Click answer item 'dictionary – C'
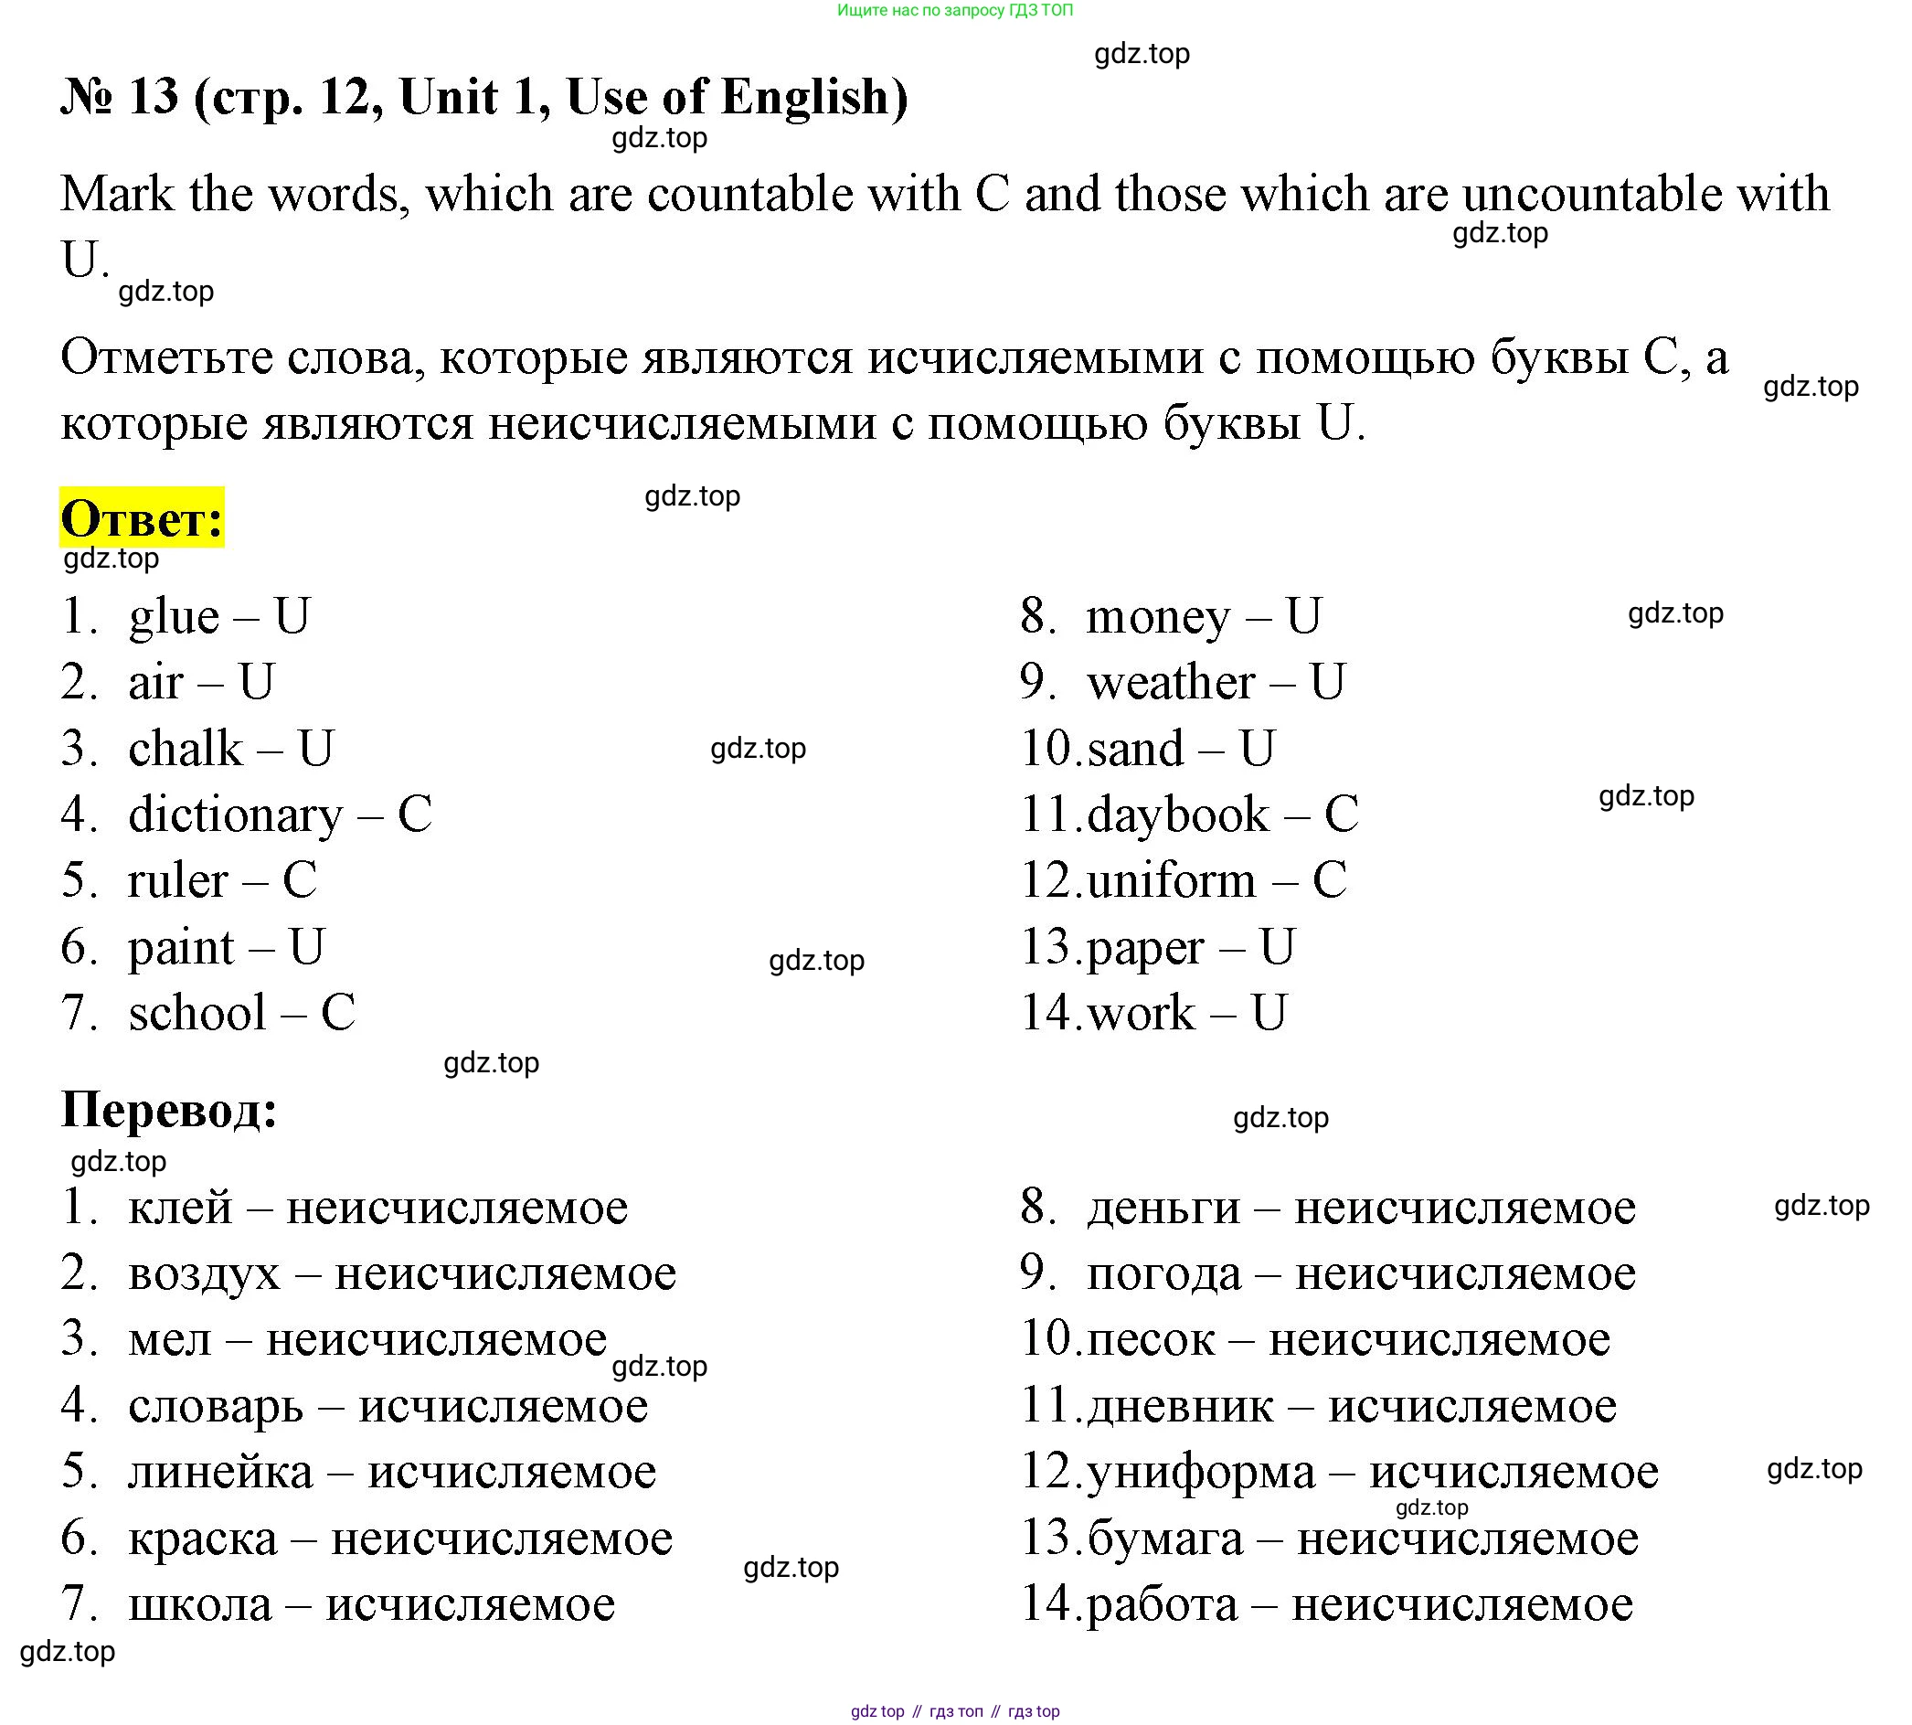 (x=280, y=815)
